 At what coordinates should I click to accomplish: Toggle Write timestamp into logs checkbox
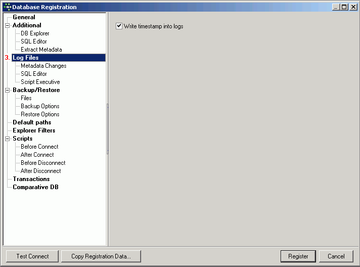tap(119, 26)
